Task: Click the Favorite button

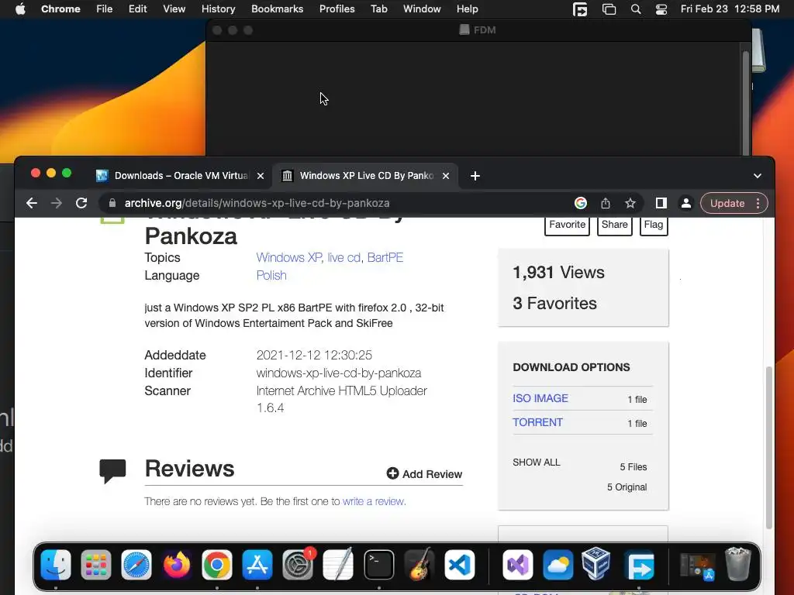Action: point(567,225)
